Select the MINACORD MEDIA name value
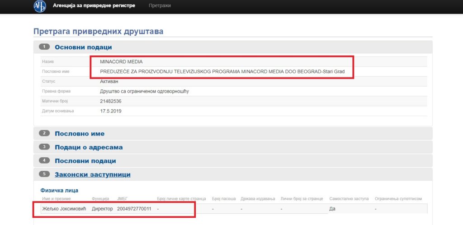 [121, 61]
